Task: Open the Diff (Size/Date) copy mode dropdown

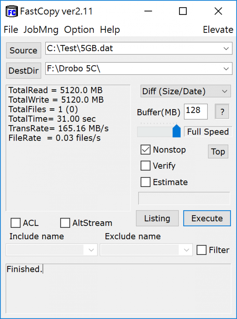Action: pyautogui.click(x=186, y=91)
